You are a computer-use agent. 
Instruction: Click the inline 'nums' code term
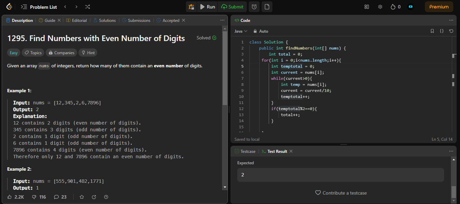tap(44, 66)
